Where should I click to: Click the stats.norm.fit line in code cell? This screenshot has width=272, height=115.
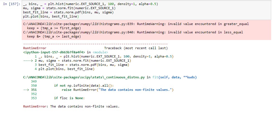click(x=69, y=8)
